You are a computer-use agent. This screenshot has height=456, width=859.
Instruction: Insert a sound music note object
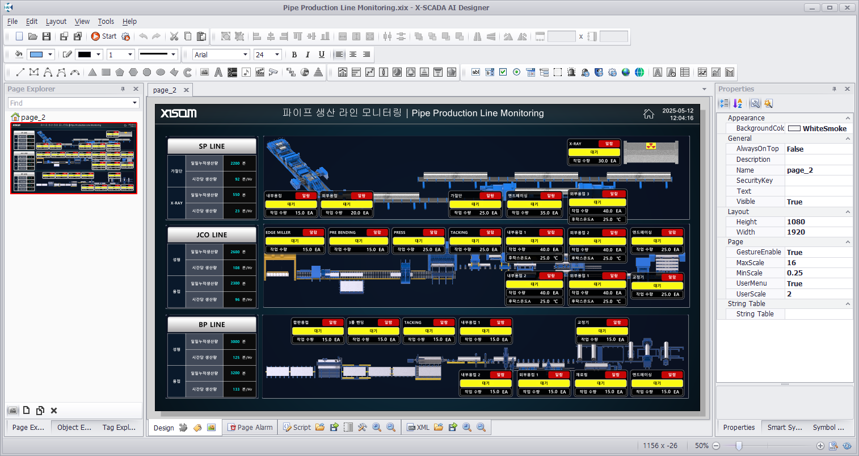point(246,72)
